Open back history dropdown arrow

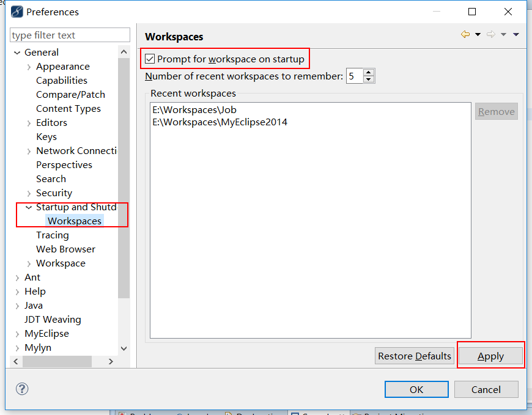[478, 34]
